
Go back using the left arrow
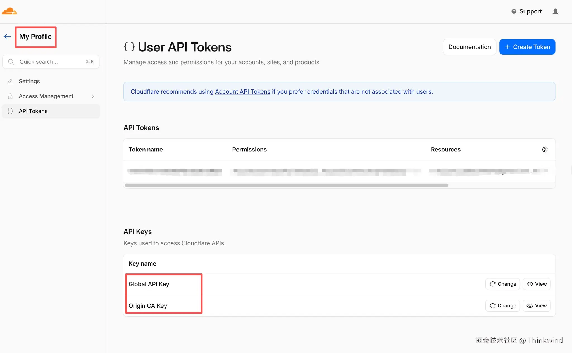pyautogui.click(x=8, y=37)
